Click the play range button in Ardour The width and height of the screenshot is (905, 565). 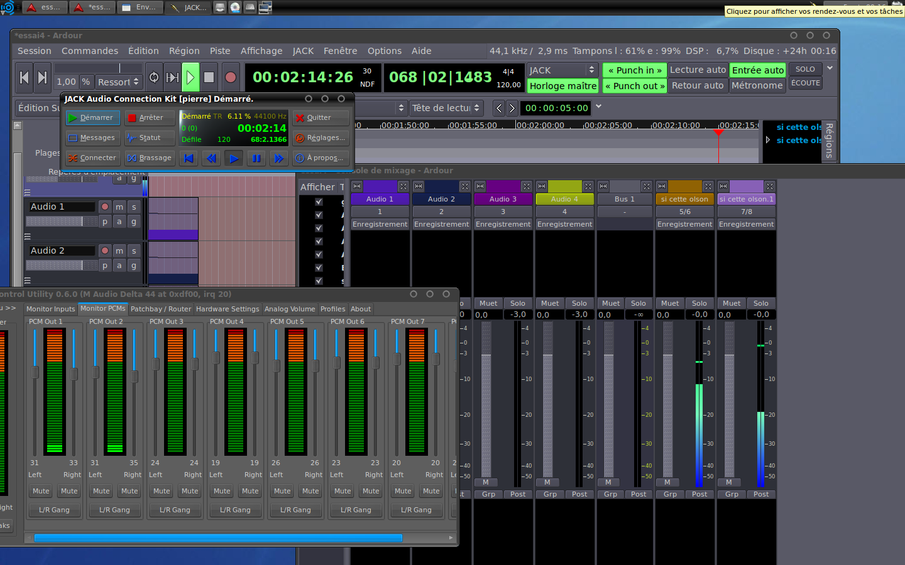click(x=172, y=77)
